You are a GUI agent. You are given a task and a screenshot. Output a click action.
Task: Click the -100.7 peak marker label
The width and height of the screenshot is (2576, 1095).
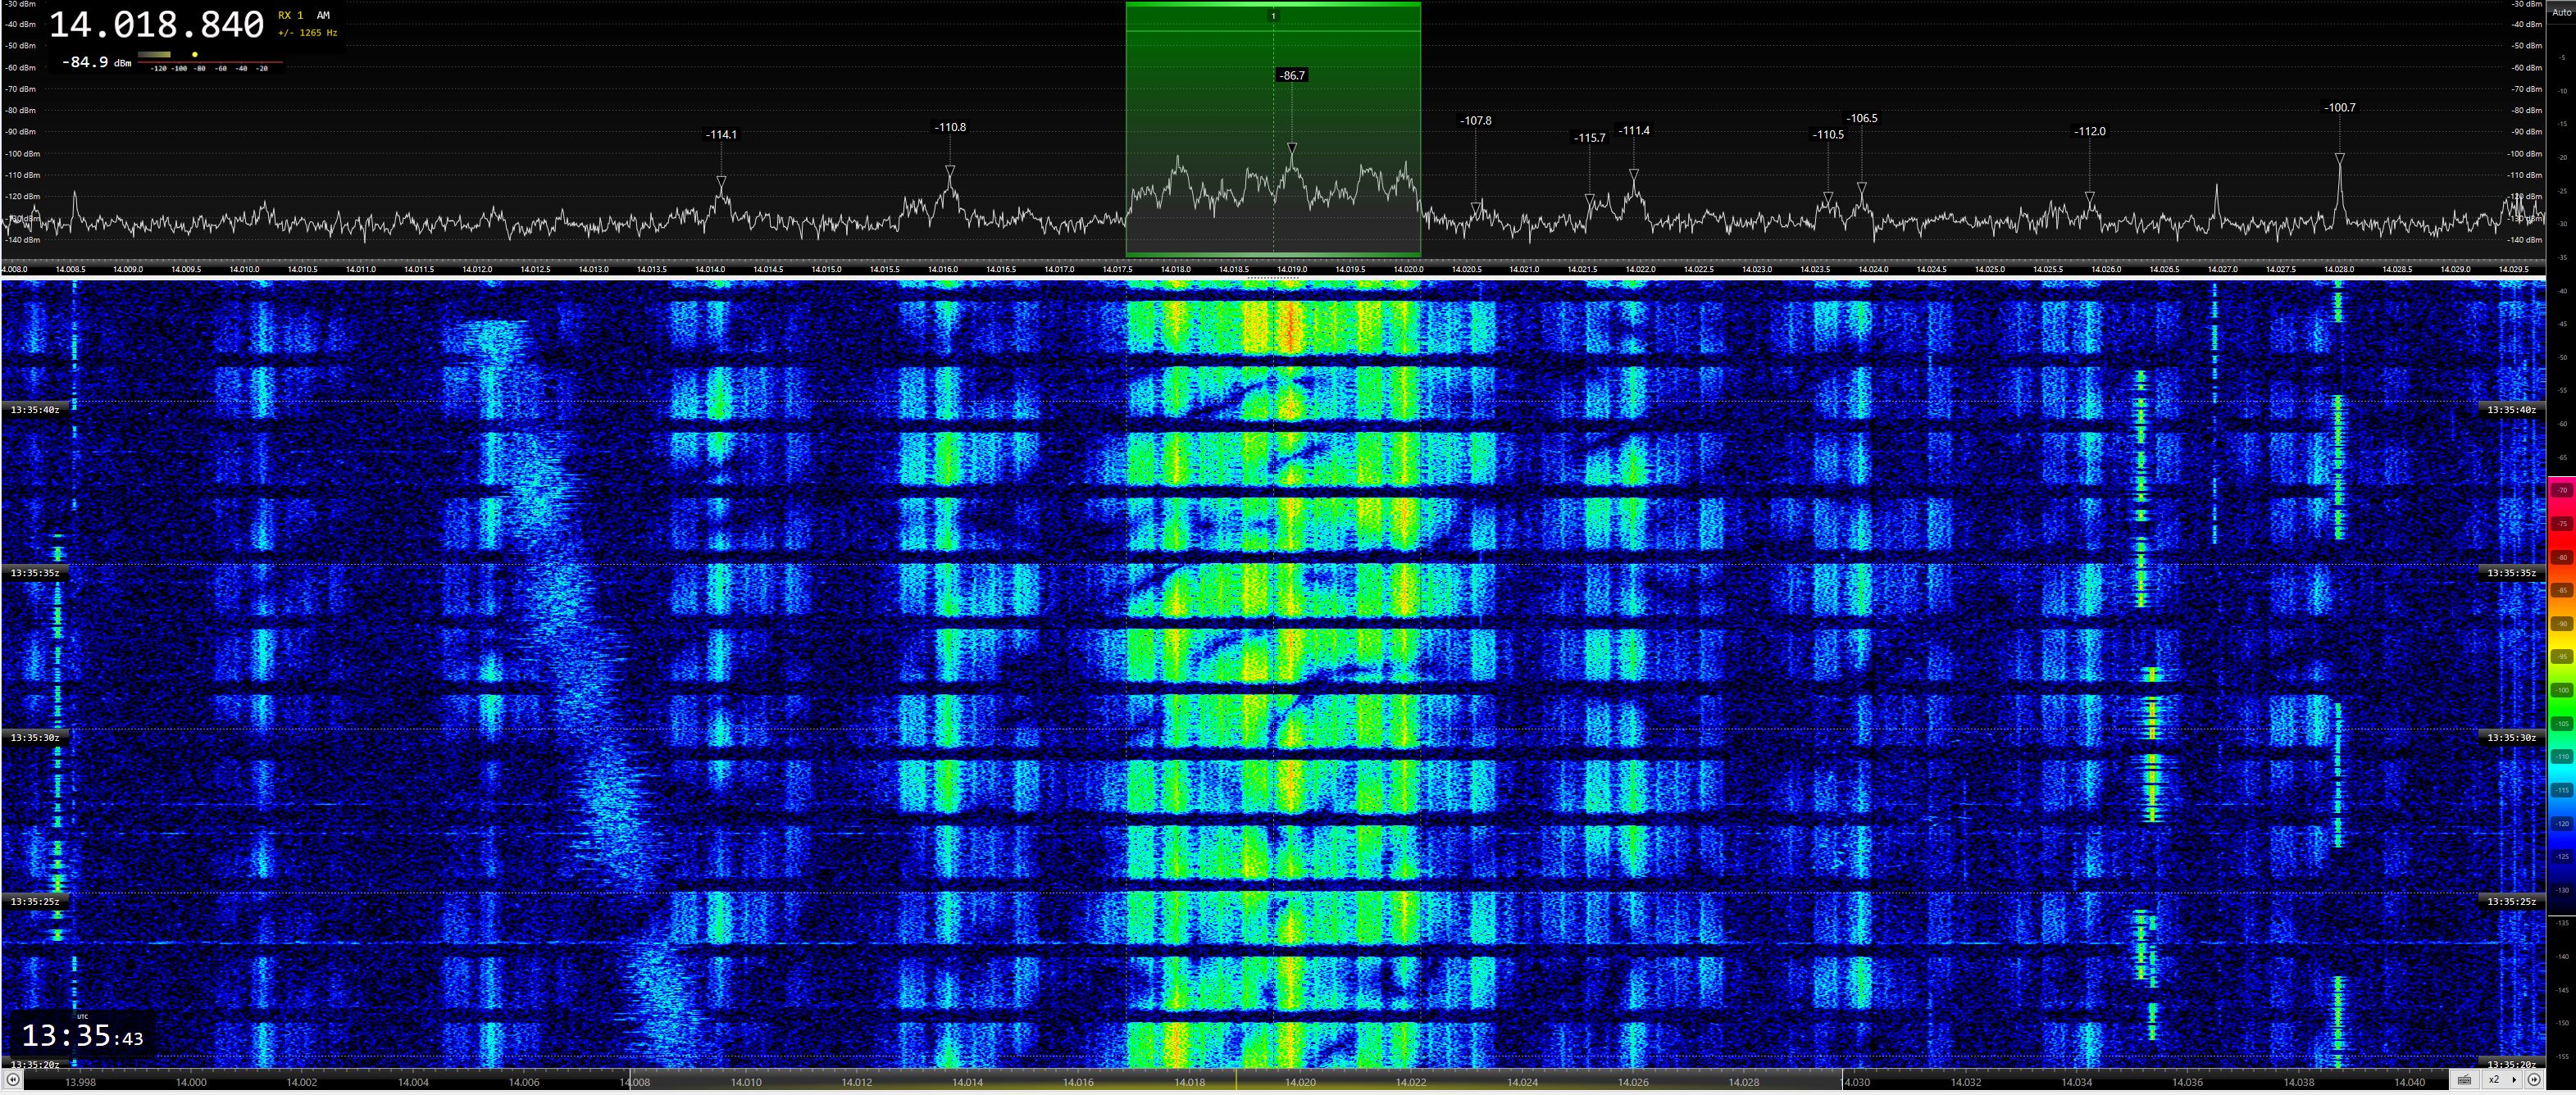(2339, 107)
